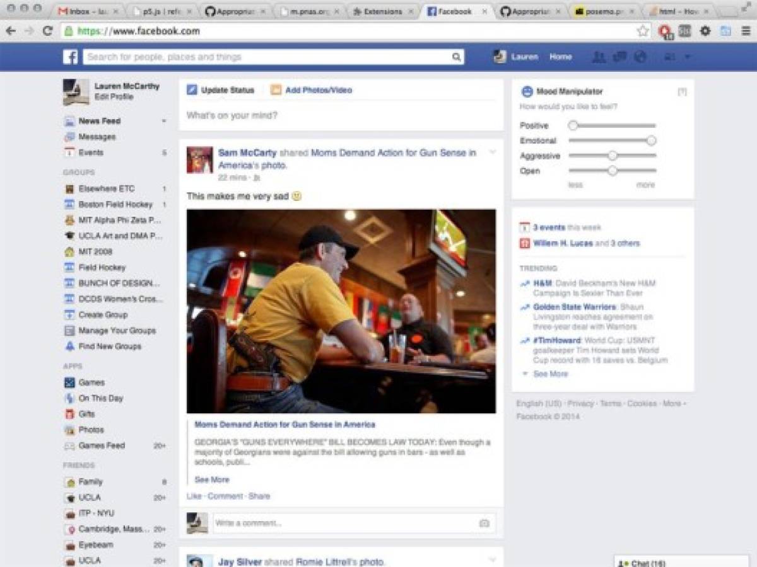Open options chevron on Jay Silver's post
The image size is (757, 567).
tap(493, 559)
